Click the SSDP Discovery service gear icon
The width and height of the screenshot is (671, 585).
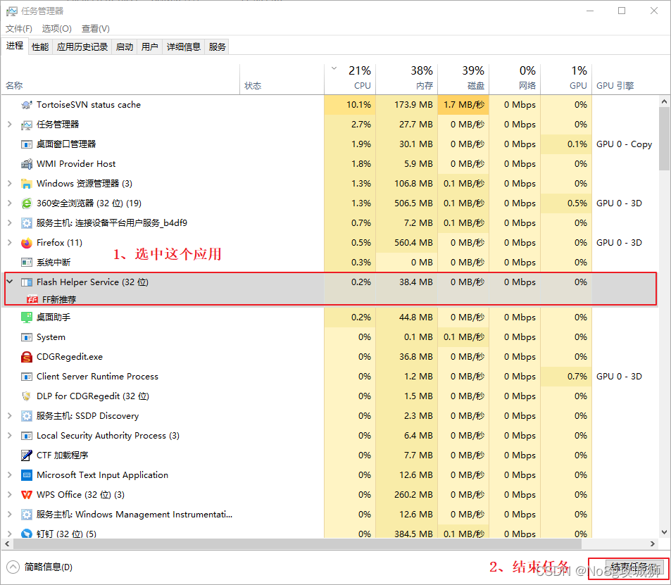point(27,416)
